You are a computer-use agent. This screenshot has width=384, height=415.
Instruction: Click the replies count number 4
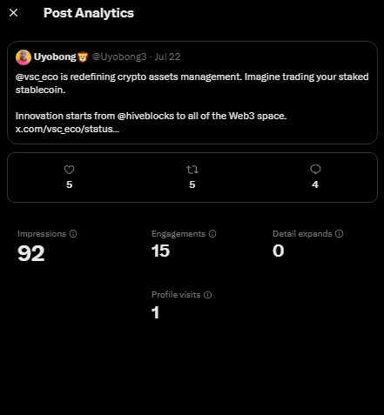tap(315, 184)
